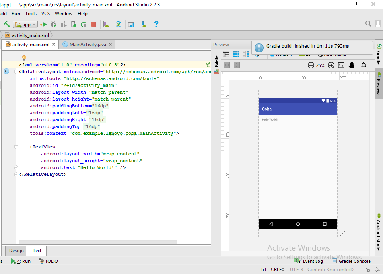The height and width of the screenshot is (274, 383).
Task: Click the Help question mark icon
Action: [x=156, y=25]
